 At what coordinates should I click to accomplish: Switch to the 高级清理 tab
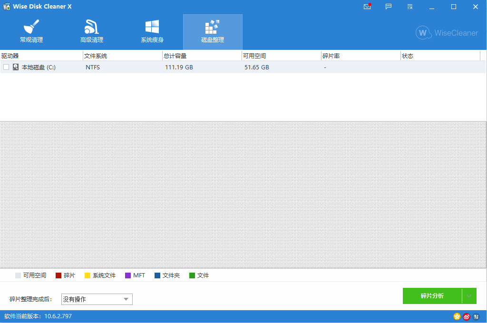point(91,31)
